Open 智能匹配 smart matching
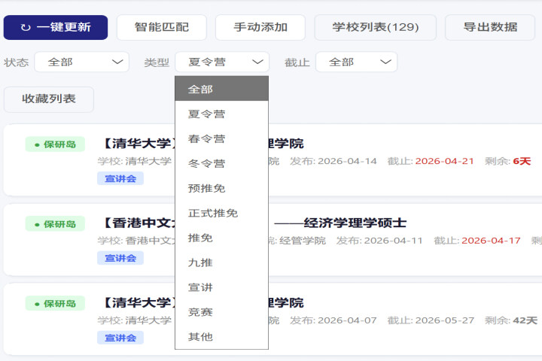This screenshot has height=361, width=542. [161, 27]
